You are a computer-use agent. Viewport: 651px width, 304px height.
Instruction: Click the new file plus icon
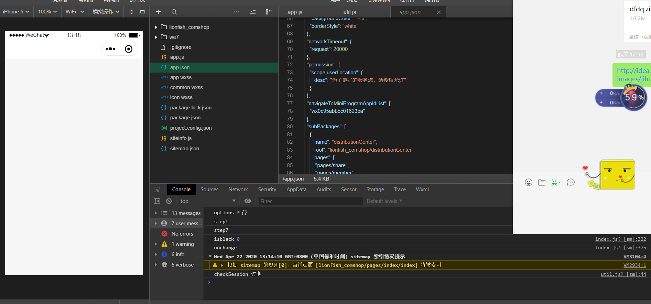(159, 12)
